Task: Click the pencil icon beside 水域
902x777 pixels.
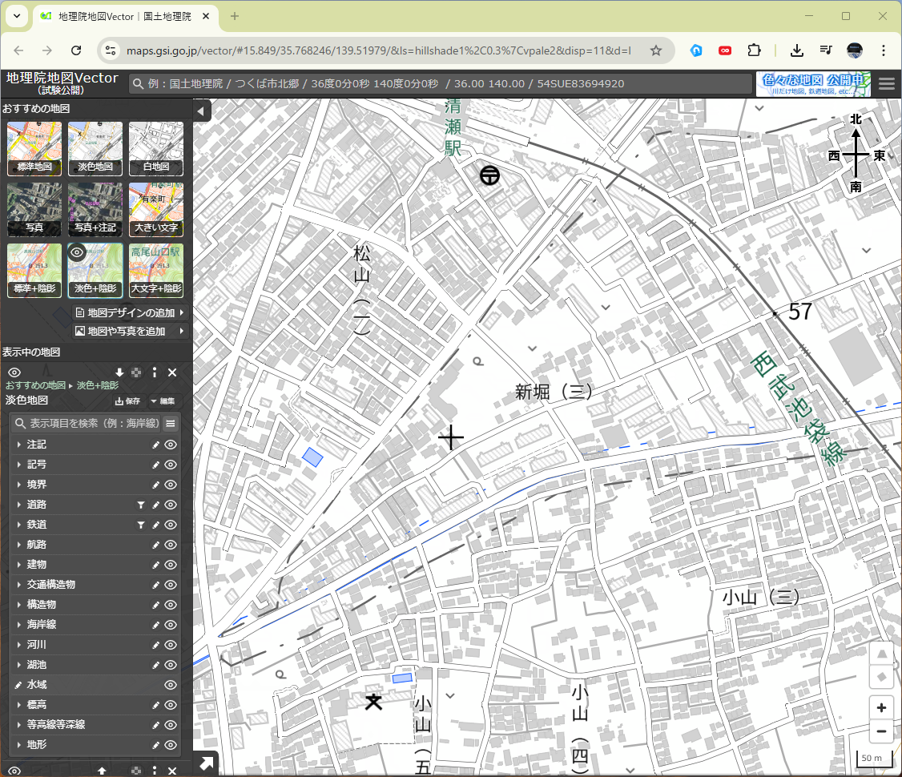Action: 18,685
